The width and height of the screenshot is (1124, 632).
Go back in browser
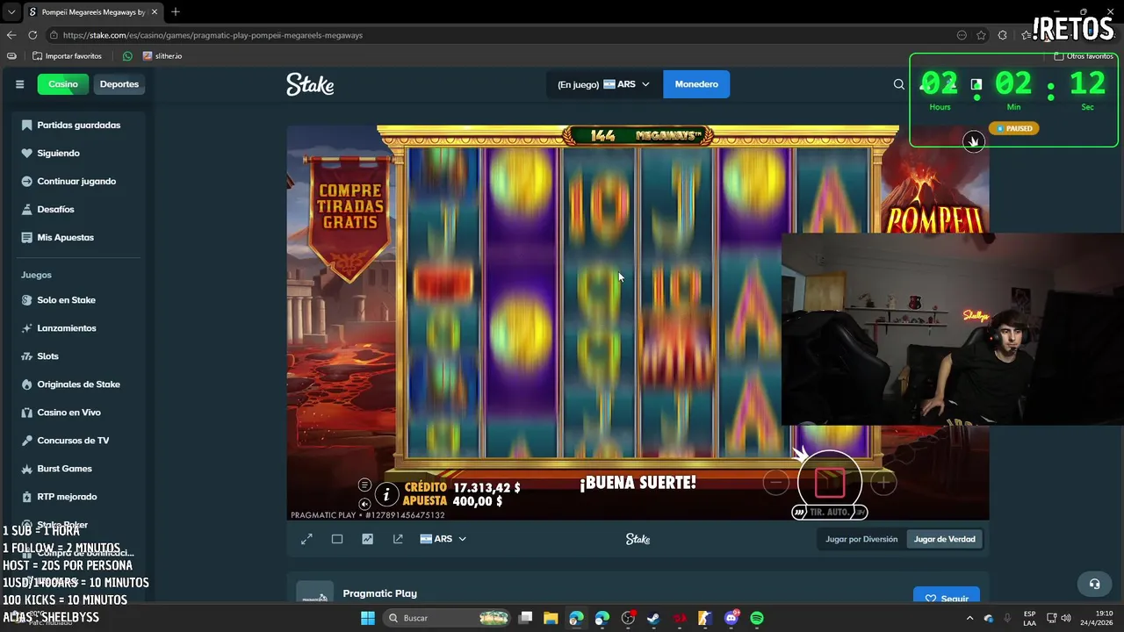11,35
